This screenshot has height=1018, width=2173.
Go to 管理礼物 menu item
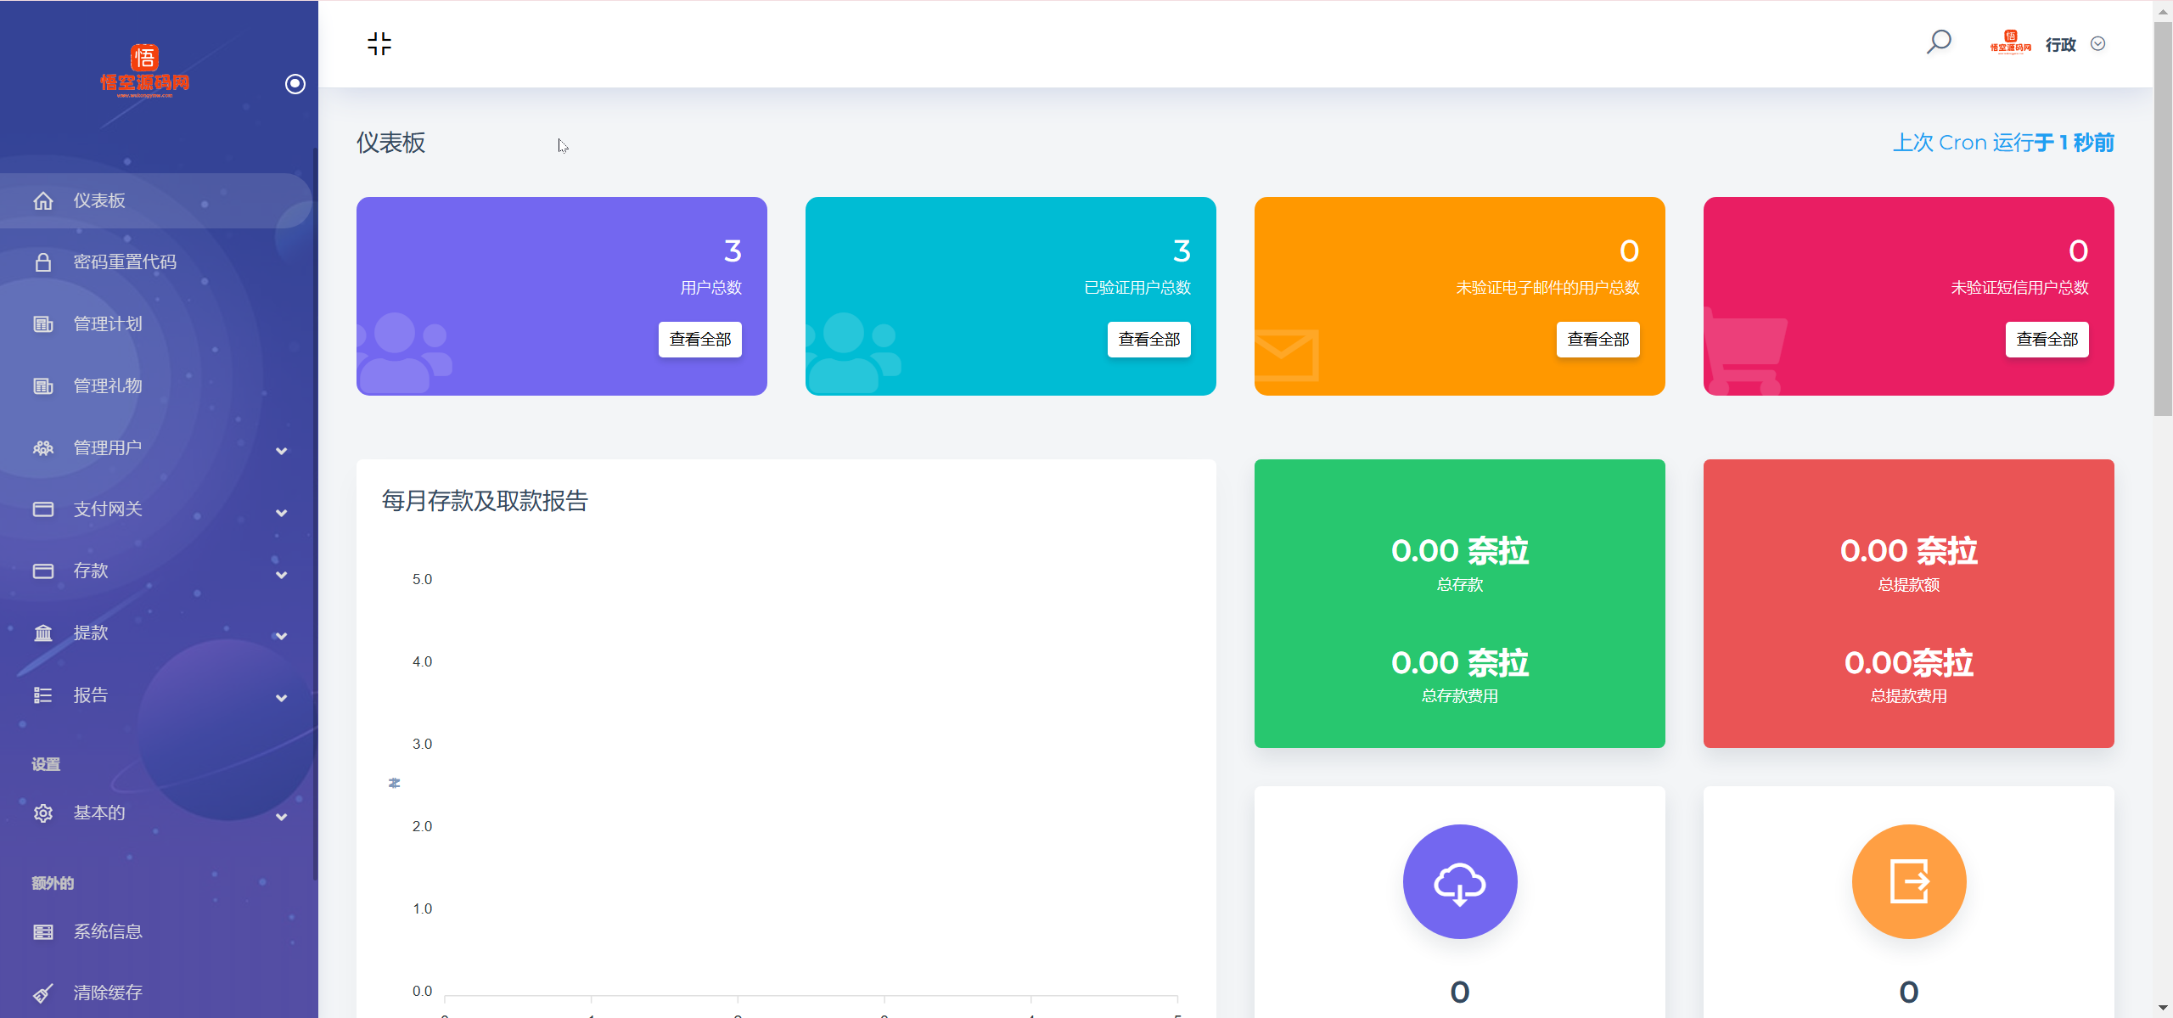(x=156, y=386)
